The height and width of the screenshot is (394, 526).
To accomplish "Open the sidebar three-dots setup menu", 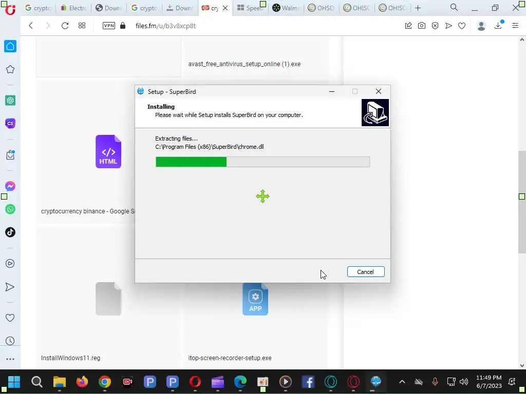I will (10, 359).
